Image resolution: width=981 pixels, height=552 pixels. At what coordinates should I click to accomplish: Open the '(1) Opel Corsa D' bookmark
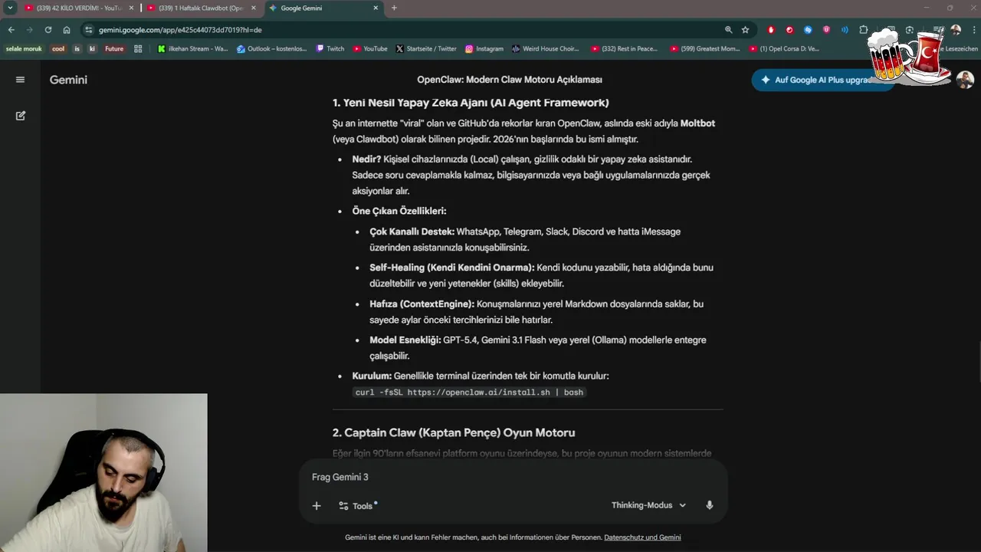coord(784,48)
